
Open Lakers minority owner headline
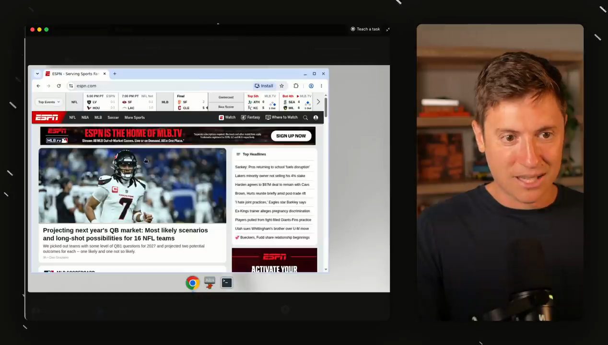[x=270, y=176]
